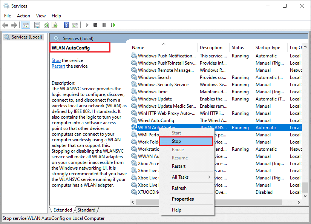The image size is (311, 224).
Task: Click the Stop Service square icon
Action: click(x=95, y=25)
